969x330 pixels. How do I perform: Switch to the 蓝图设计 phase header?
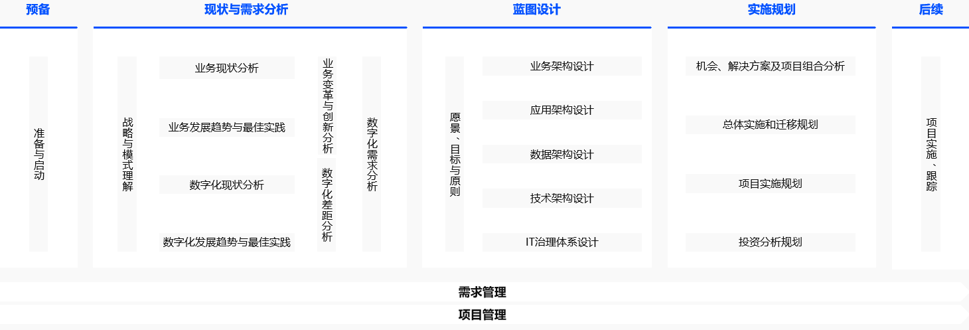(x=536, y=10)
